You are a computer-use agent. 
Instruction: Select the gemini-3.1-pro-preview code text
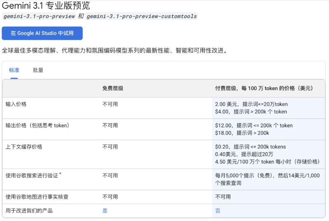pyautogui.click(x=39, y=16)
